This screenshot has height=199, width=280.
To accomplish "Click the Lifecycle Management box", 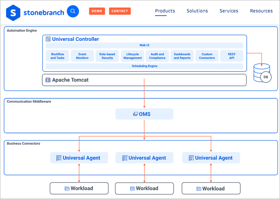I will [132, 56].
